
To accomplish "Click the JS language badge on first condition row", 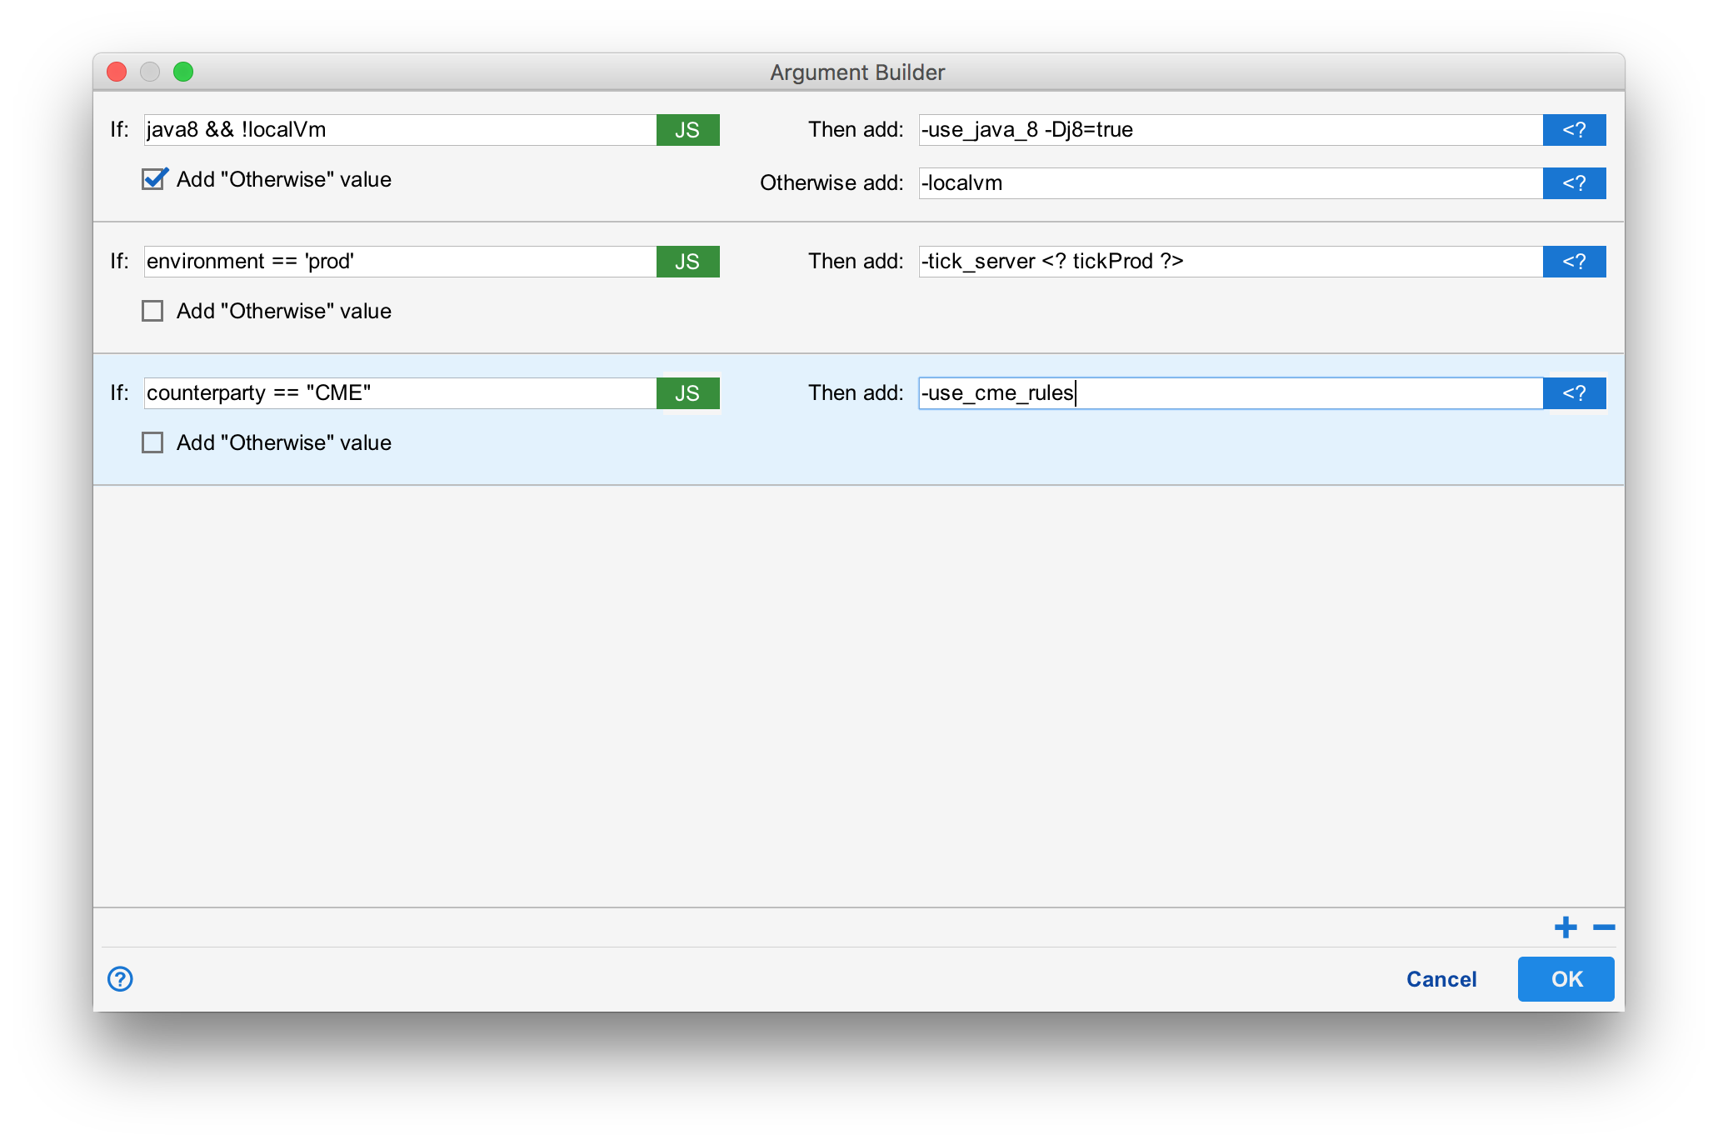I will point(687,130).
